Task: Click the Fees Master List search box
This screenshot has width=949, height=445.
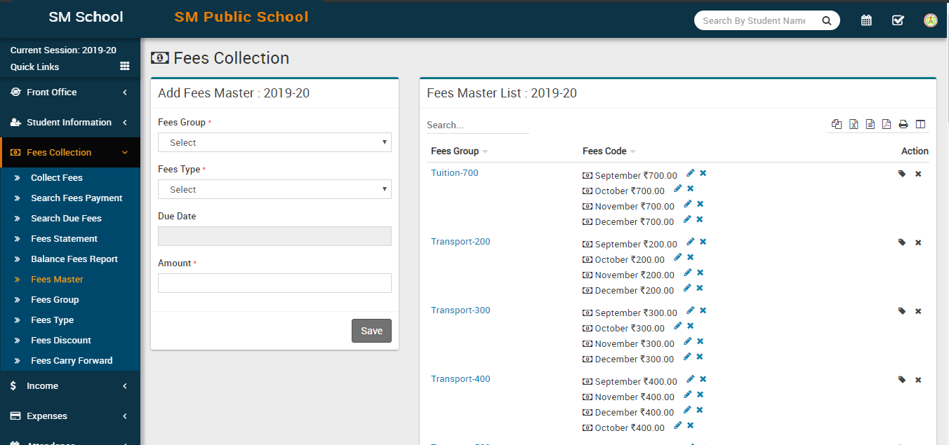Action: 478,125
